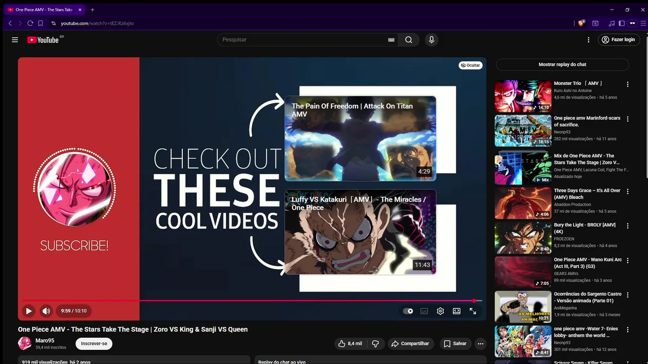Image resolution: width=648 pixels, height=364 pixels.
Task: Open Luffy VS Katakuri end-screen video
Action: pyautogui.click(x=360, y=232)
